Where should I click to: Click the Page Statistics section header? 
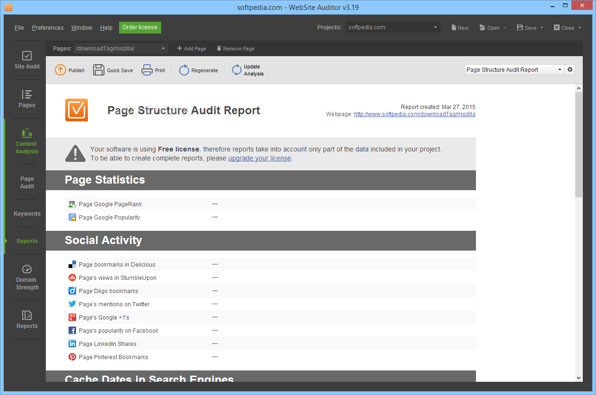[x=261, y=180]
